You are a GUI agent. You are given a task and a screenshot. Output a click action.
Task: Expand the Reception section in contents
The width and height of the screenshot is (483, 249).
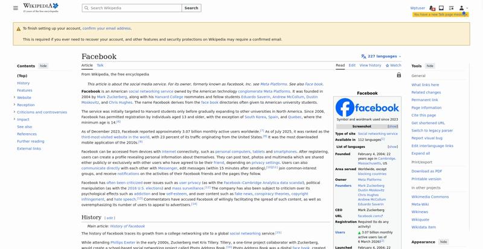pyautogui.click(x=14, y=105)
